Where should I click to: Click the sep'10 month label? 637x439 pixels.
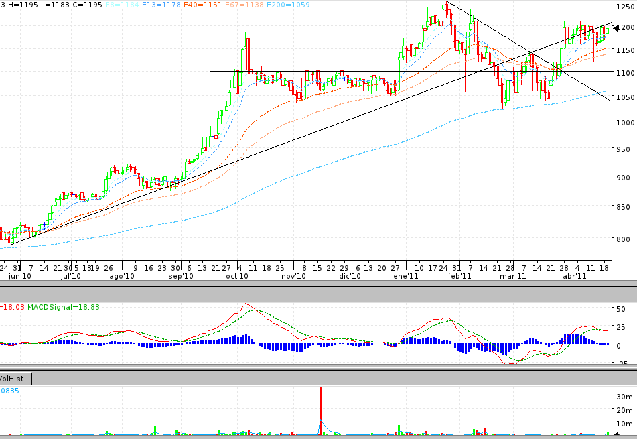[x=181, y=276]
